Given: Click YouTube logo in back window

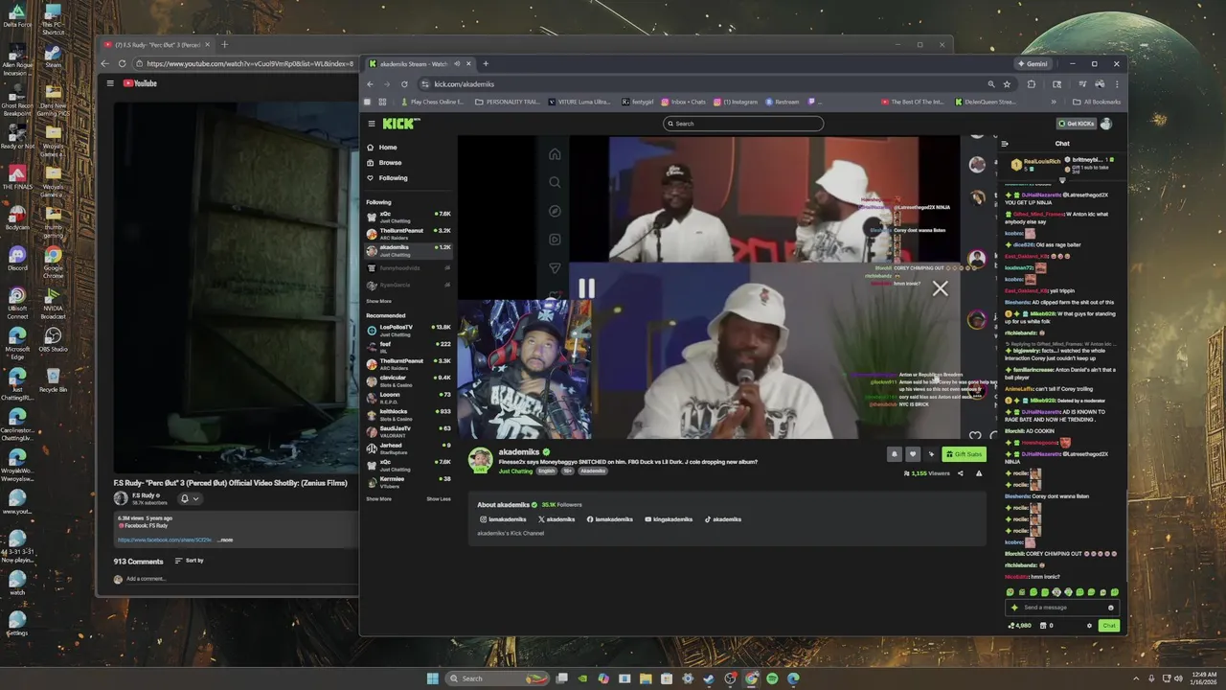Looking at the screenshot, I should (140, 83).
